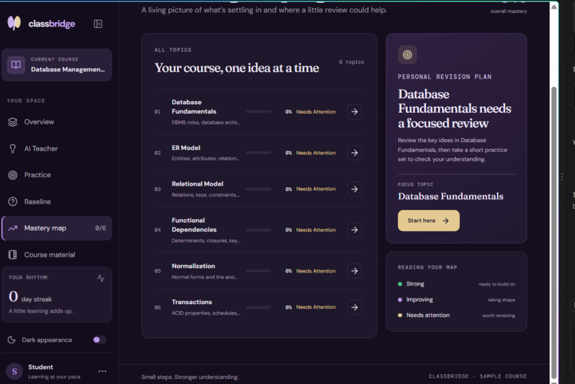Viewport: 575px width, 384px height.
Task: Open AI Teacher section
Action: tap(57, 148)
